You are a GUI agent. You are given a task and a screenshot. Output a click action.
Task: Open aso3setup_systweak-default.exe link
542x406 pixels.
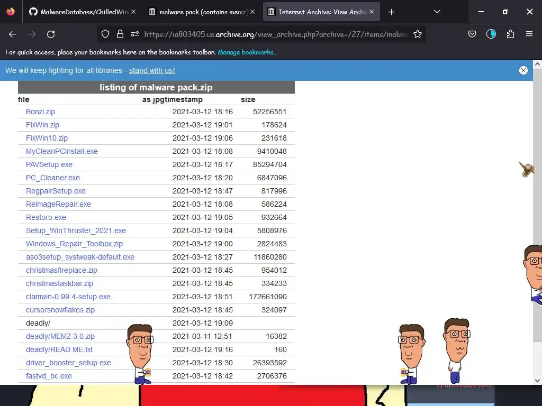pyautogui.click(x=80, y=257)
